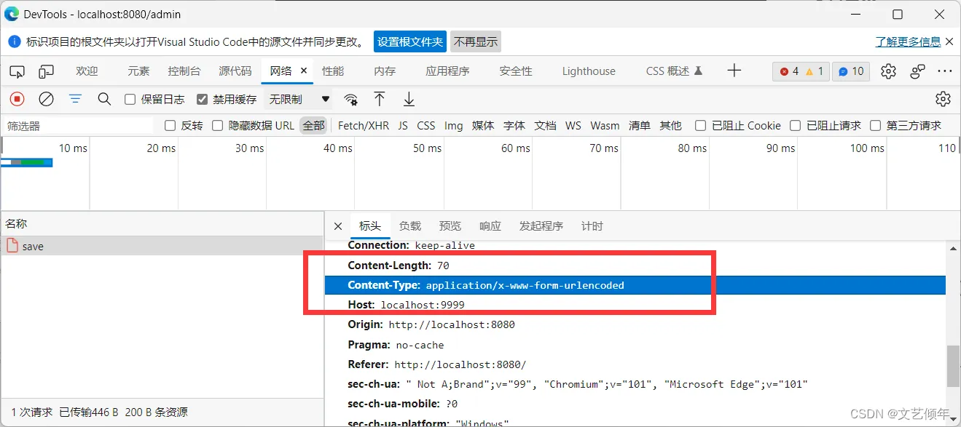Clear the network requests list
This screenshot has width=961, height=427.
click(x=46, y=99)
